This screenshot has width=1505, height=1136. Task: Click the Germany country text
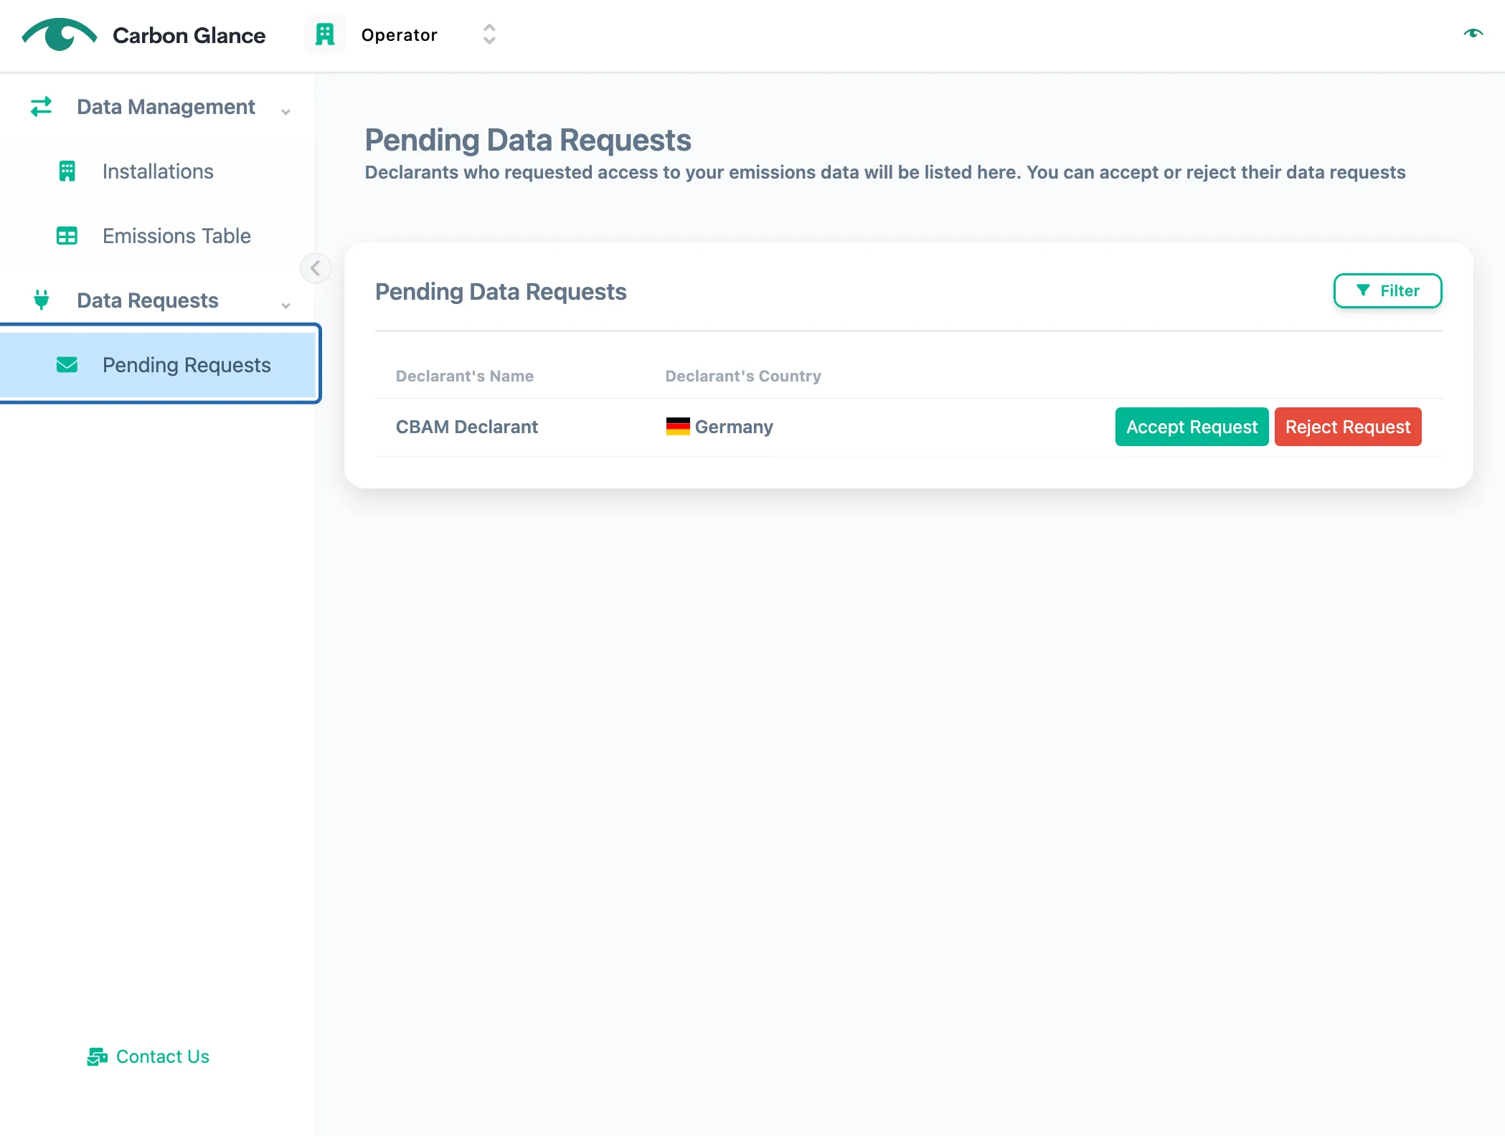[734, 427]
